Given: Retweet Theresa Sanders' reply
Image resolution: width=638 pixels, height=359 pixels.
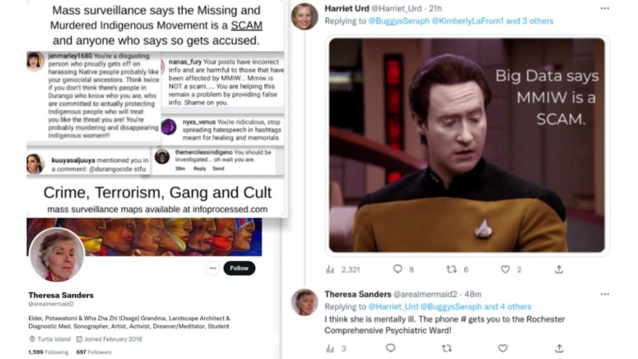Looking at the screenshot, I should coord(447,348).
